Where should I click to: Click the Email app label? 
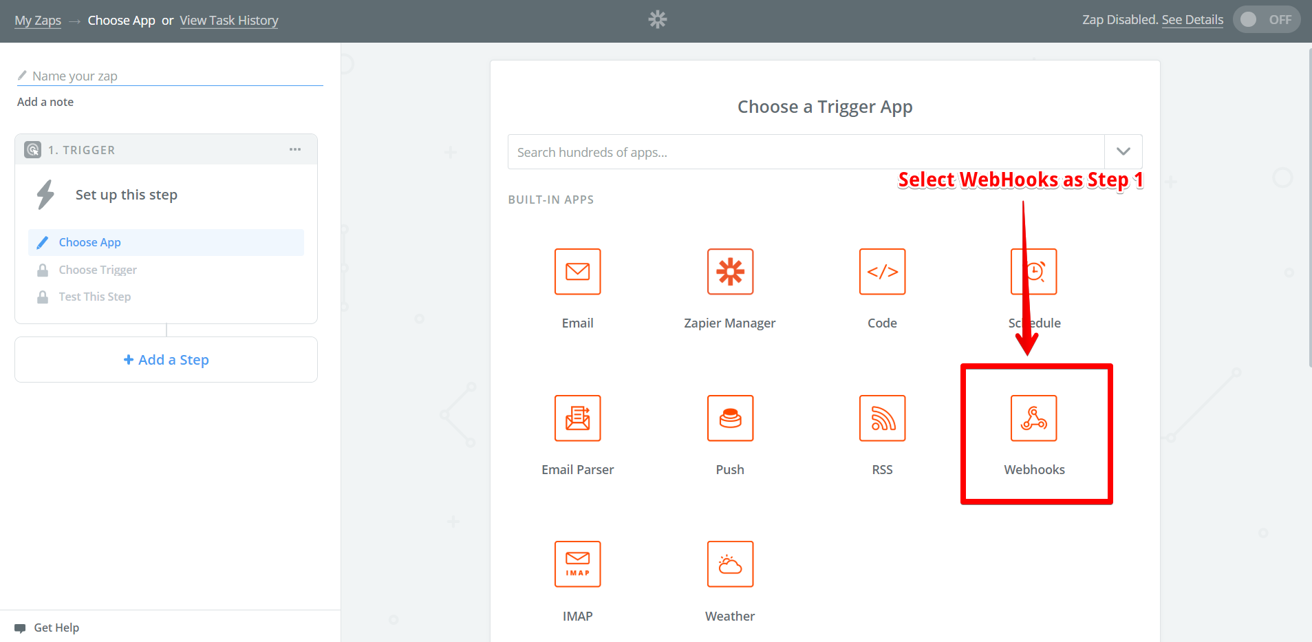tap(577, 323)
